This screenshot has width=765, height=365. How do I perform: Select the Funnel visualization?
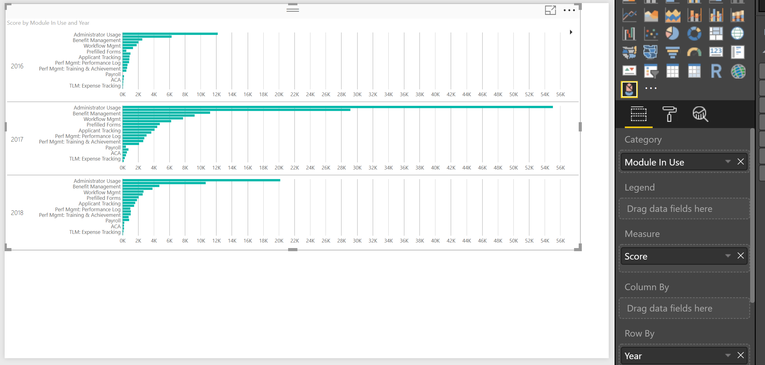click(x=672, y=52)
